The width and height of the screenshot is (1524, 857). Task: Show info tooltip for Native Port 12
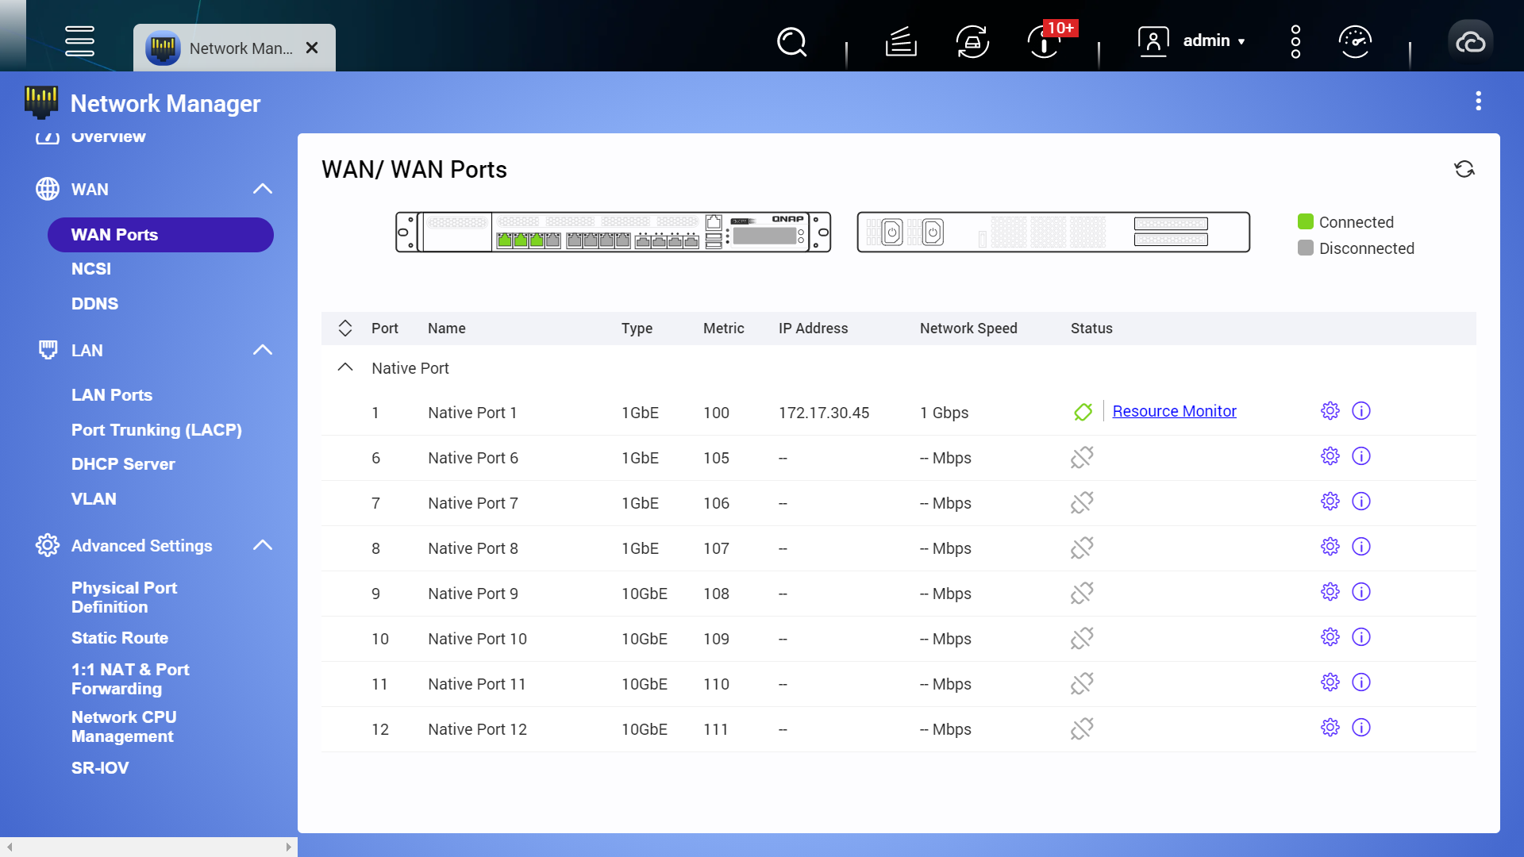click(1361, 727)
